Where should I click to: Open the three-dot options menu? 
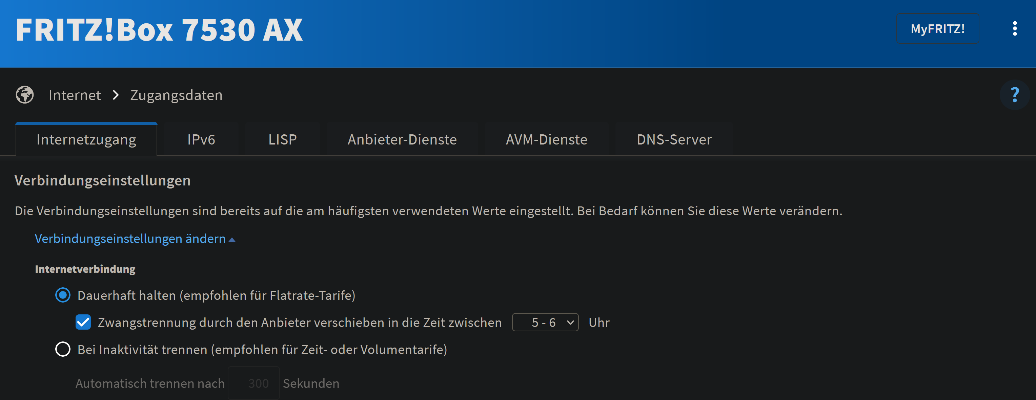click(x=1014, y=28)
